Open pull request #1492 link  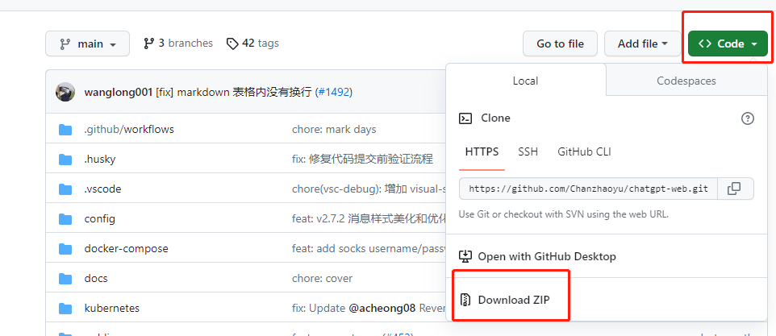click(334, 93)
